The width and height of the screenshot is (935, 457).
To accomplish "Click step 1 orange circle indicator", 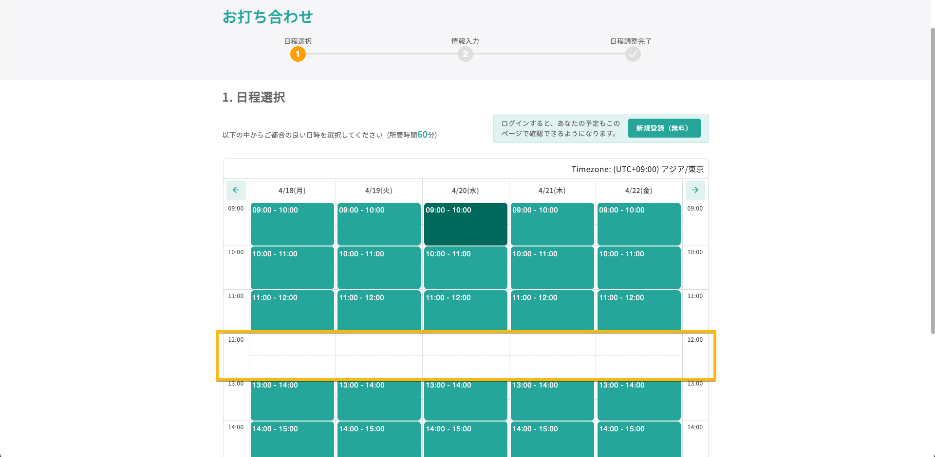I will click(298, 54).
